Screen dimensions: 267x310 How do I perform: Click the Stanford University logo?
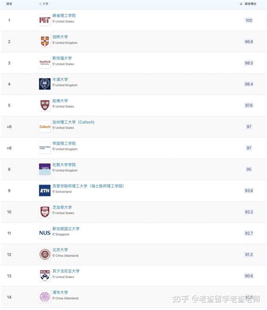44,62
